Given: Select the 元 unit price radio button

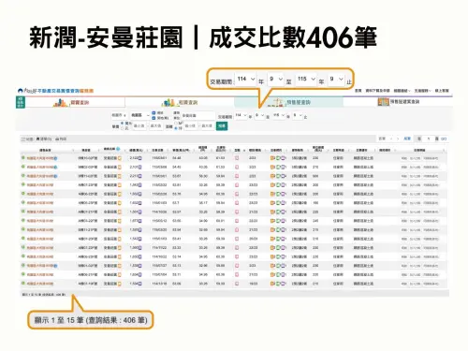Looking at the screenshot, I should point(122,128).
